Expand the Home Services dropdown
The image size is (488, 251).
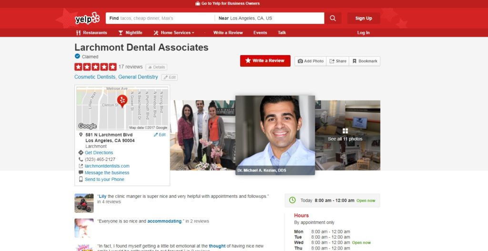click(173, 33)
